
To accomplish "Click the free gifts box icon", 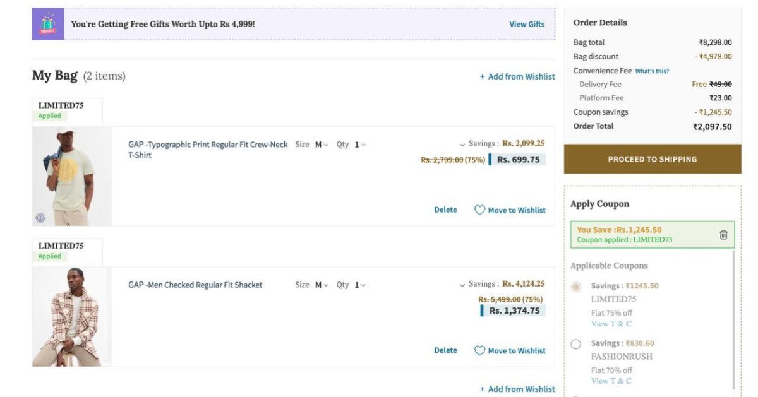I will 48,24.
